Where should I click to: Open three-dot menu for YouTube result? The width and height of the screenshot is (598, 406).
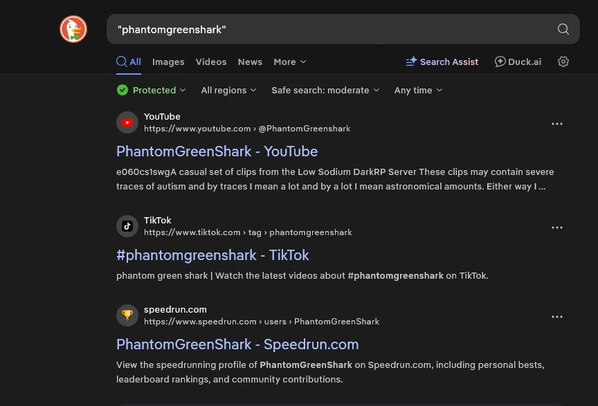coord(556,124)
